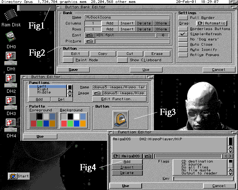Enable the Auto Close checkbox
Image resolution: width=238 pixels, height=190 pixels.
[183, 44]
